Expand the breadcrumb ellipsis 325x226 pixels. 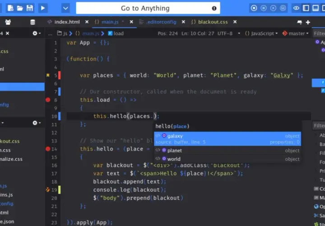tap(50, 33)
